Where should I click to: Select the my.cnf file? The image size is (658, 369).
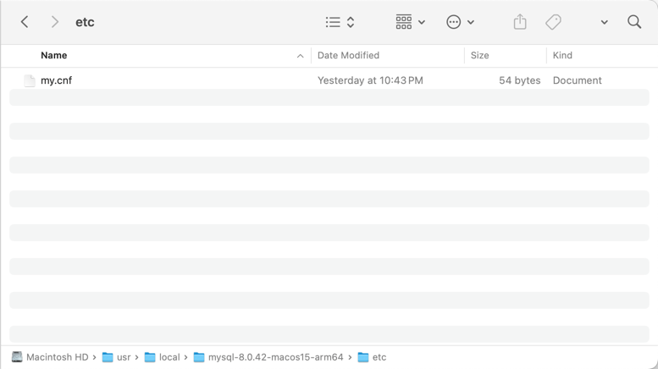[57, 80]
